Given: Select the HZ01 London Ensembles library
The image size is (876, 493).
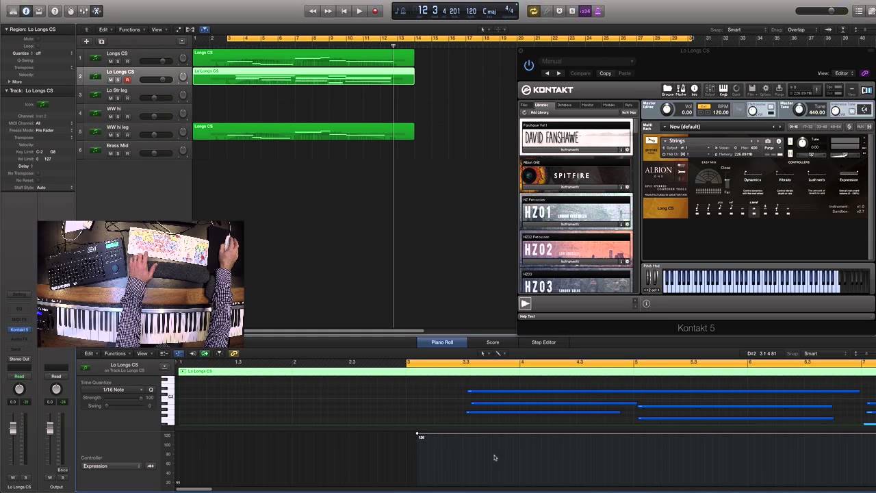Looking at the screenshot, I should (x=576, y=212).
